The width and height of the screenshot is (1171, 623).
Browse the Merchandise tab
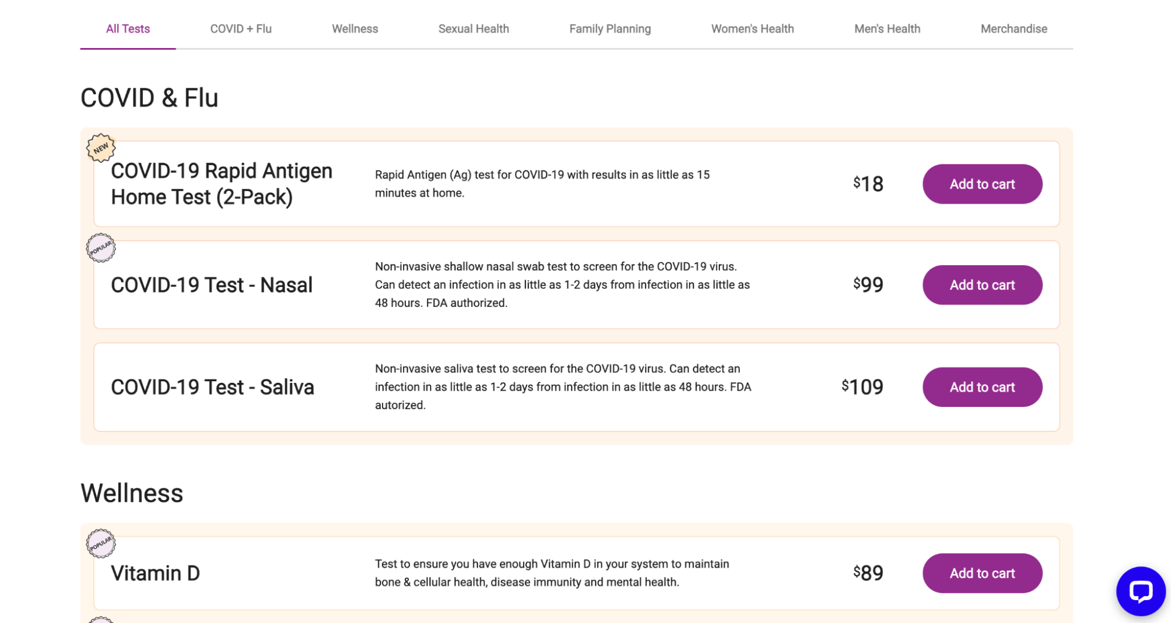[x=1014, y=28]
